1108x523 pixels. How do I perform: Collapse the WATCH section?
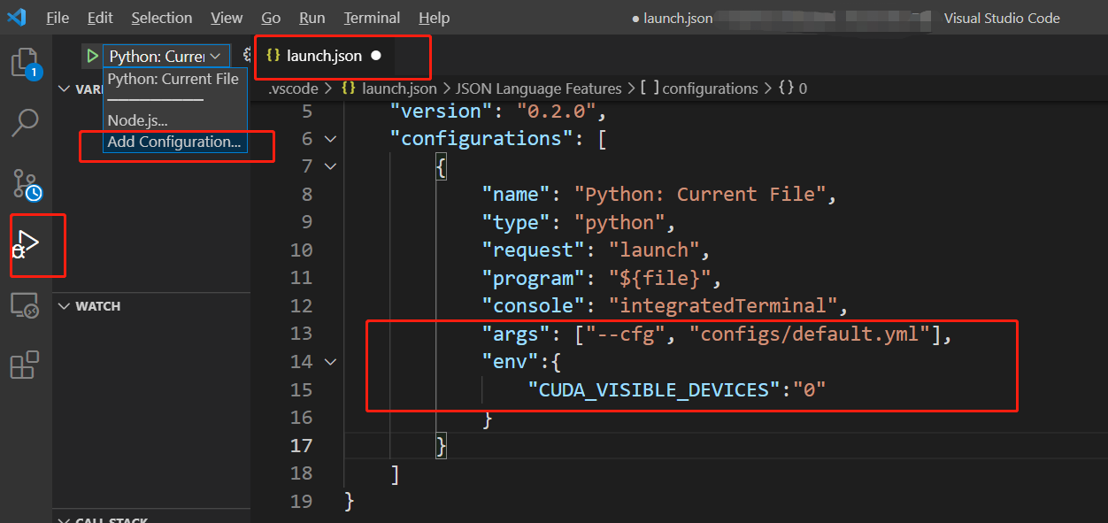64,305
